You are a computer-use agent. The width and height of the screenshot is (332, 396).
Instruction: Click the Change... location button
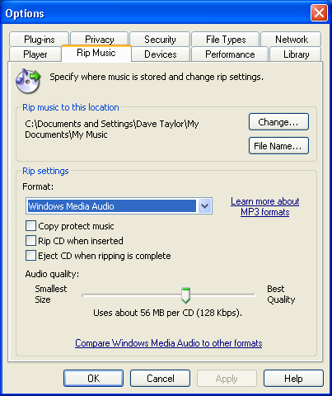point(278,122)
